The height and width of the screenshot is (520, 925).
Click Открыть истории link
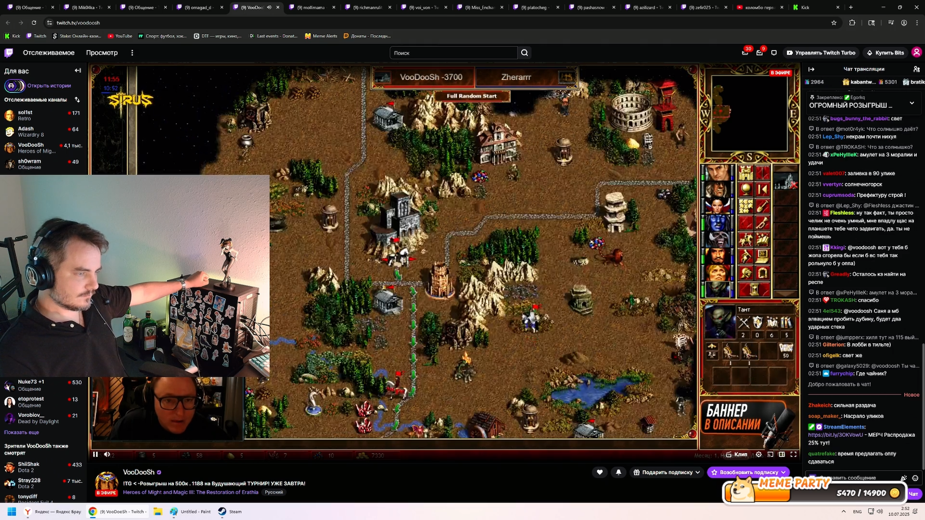(x=49, y=86)
